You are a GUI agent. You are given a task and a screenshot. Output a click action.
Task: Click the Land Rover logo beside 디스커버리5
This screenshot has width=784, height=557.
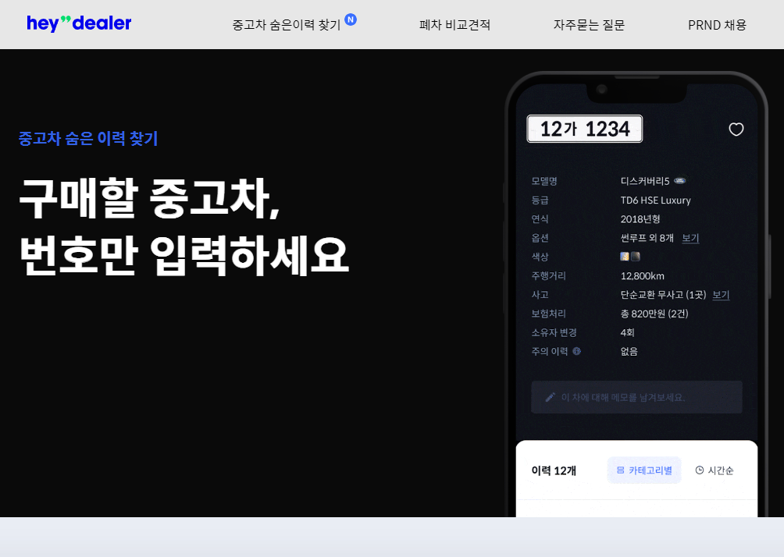click(680, 180)
